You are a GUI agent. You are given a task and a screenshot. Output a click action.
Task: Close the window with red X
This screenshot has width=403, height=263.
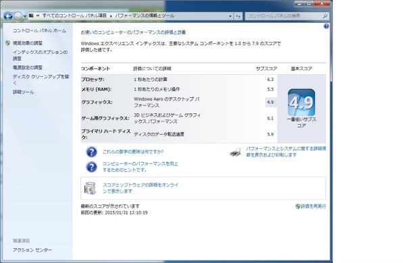[322, 3]
